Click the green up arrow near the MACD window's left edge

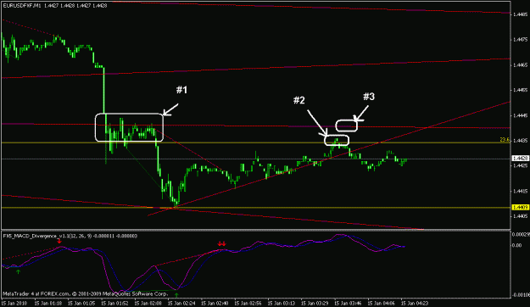19,271
